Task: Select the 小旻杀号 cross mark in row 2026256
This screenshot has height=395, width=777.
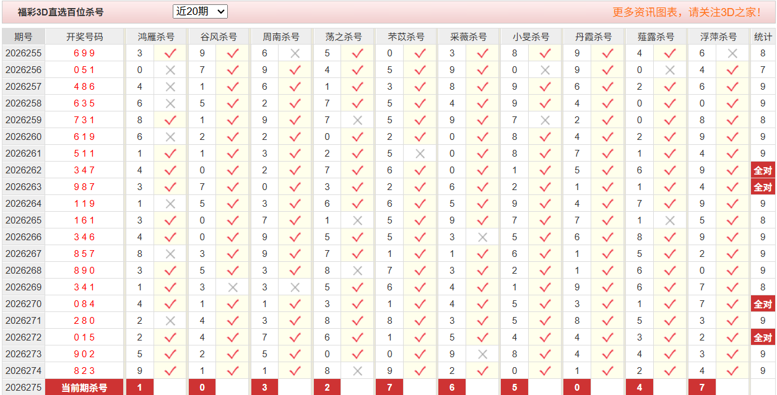Action: click(x=545, y=70)
